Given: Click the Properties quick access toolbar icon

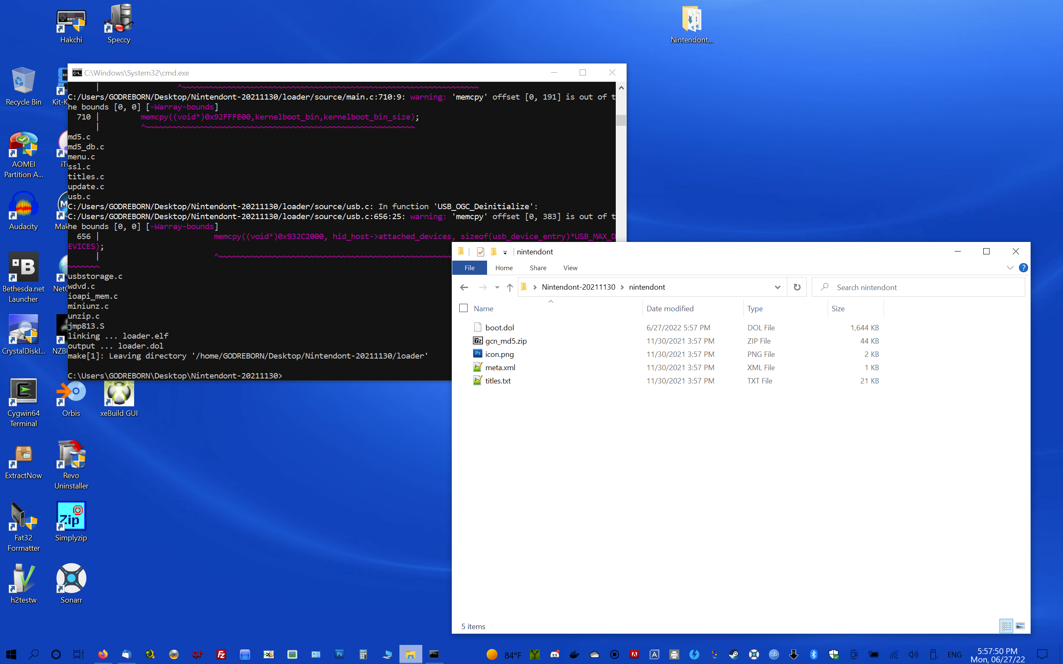Looking at the screenshot, I should point(480,251).
